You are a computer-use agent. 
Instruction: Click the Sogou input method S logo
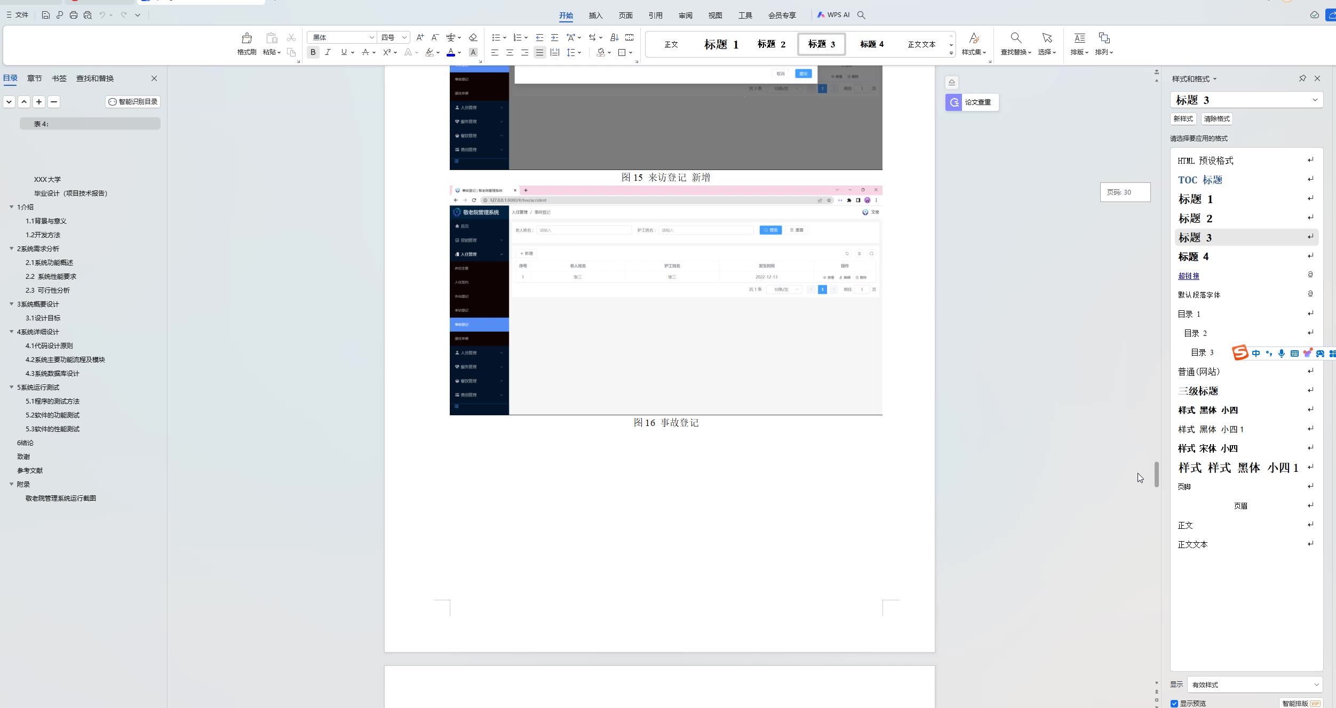click(1240, 352)
